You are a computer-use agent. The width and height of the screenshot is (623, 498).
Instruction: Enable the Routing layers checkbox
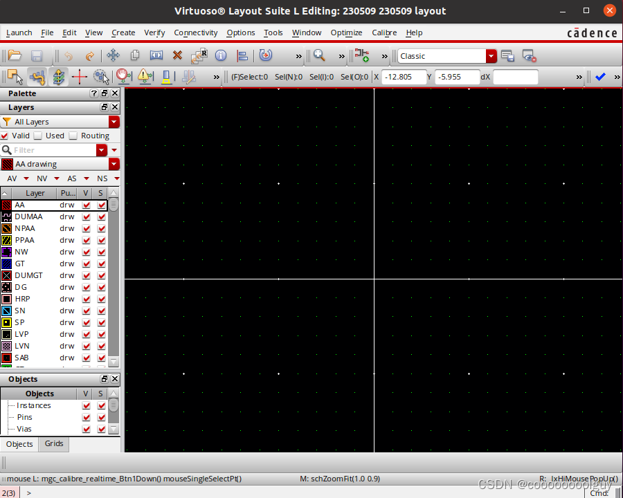(73, 136)
